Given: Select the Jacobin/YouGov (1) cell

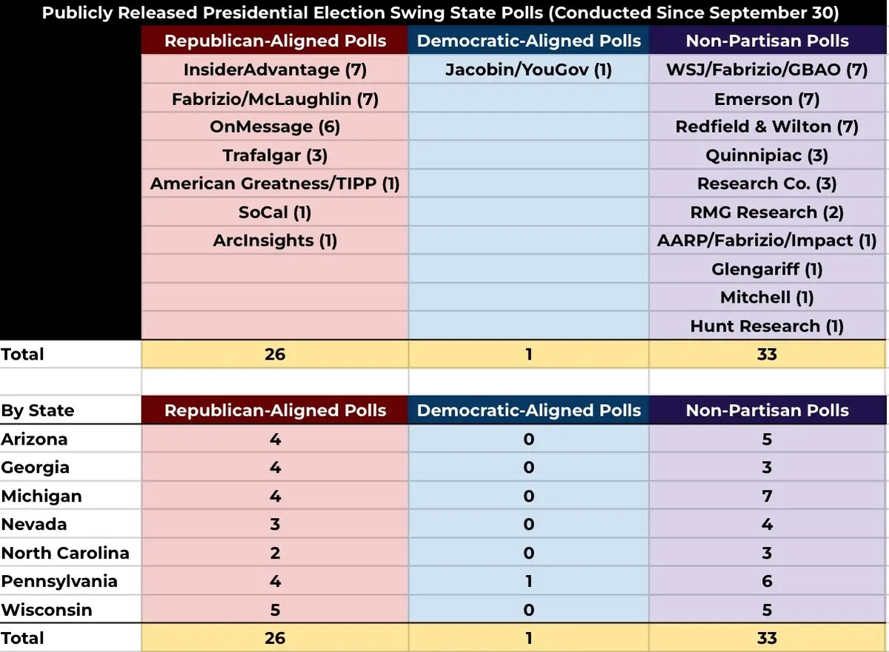Looking at the screenshot, I should [x=528, y=70].
